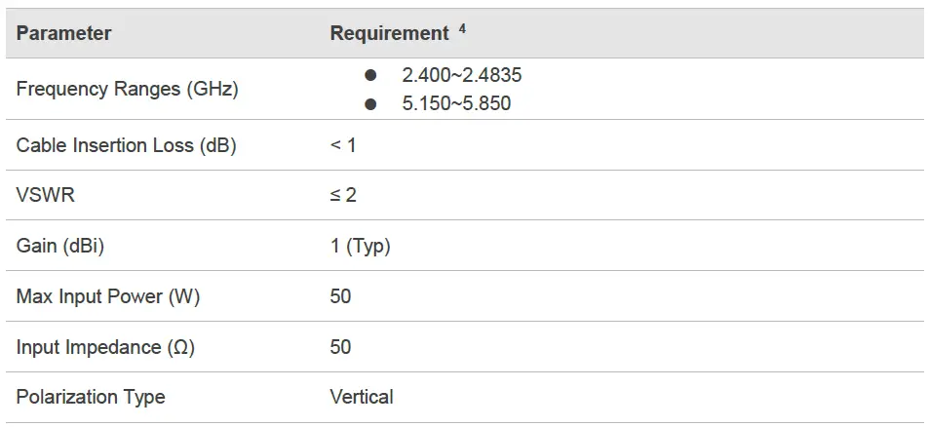Select the Frequency Ranges (GHz) label
The height and width of the screenshot is (427, 929).
click(x=127, y=89)
